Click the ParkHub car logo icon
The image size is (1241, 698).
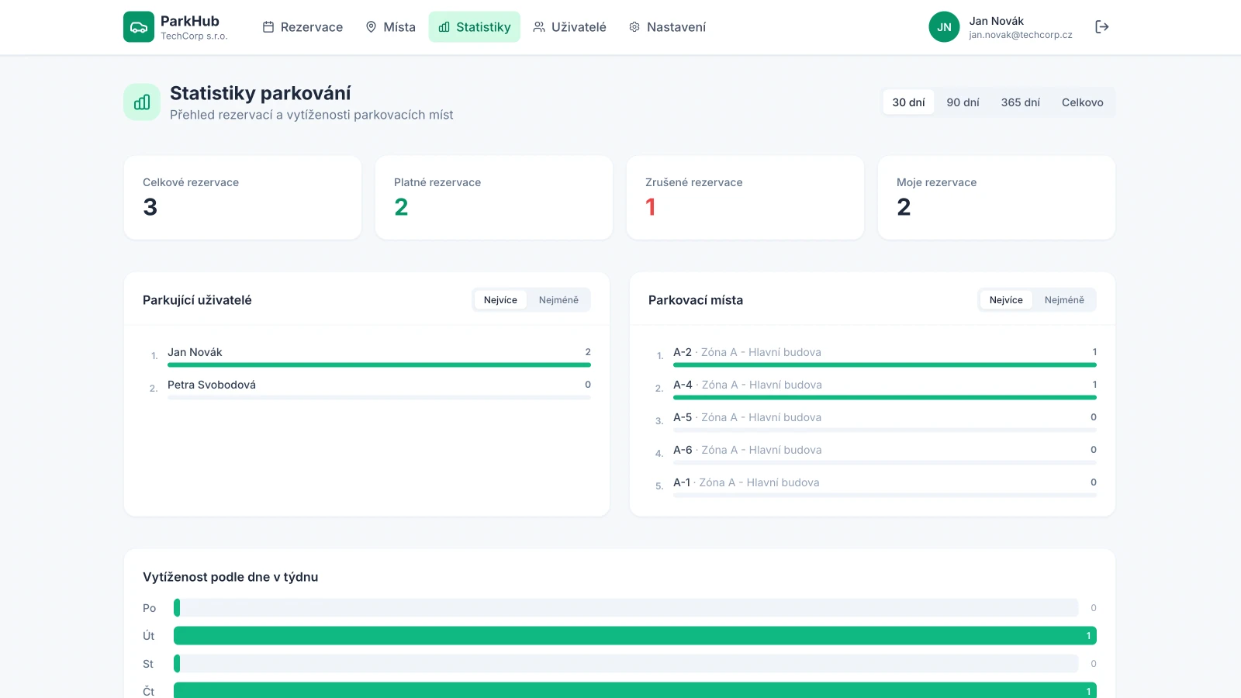139,27
